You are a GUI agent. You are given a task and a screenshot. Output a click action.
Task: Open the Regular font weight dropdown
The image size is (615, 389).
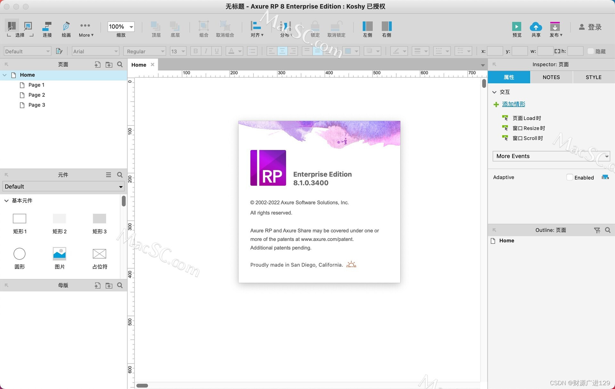144,51
